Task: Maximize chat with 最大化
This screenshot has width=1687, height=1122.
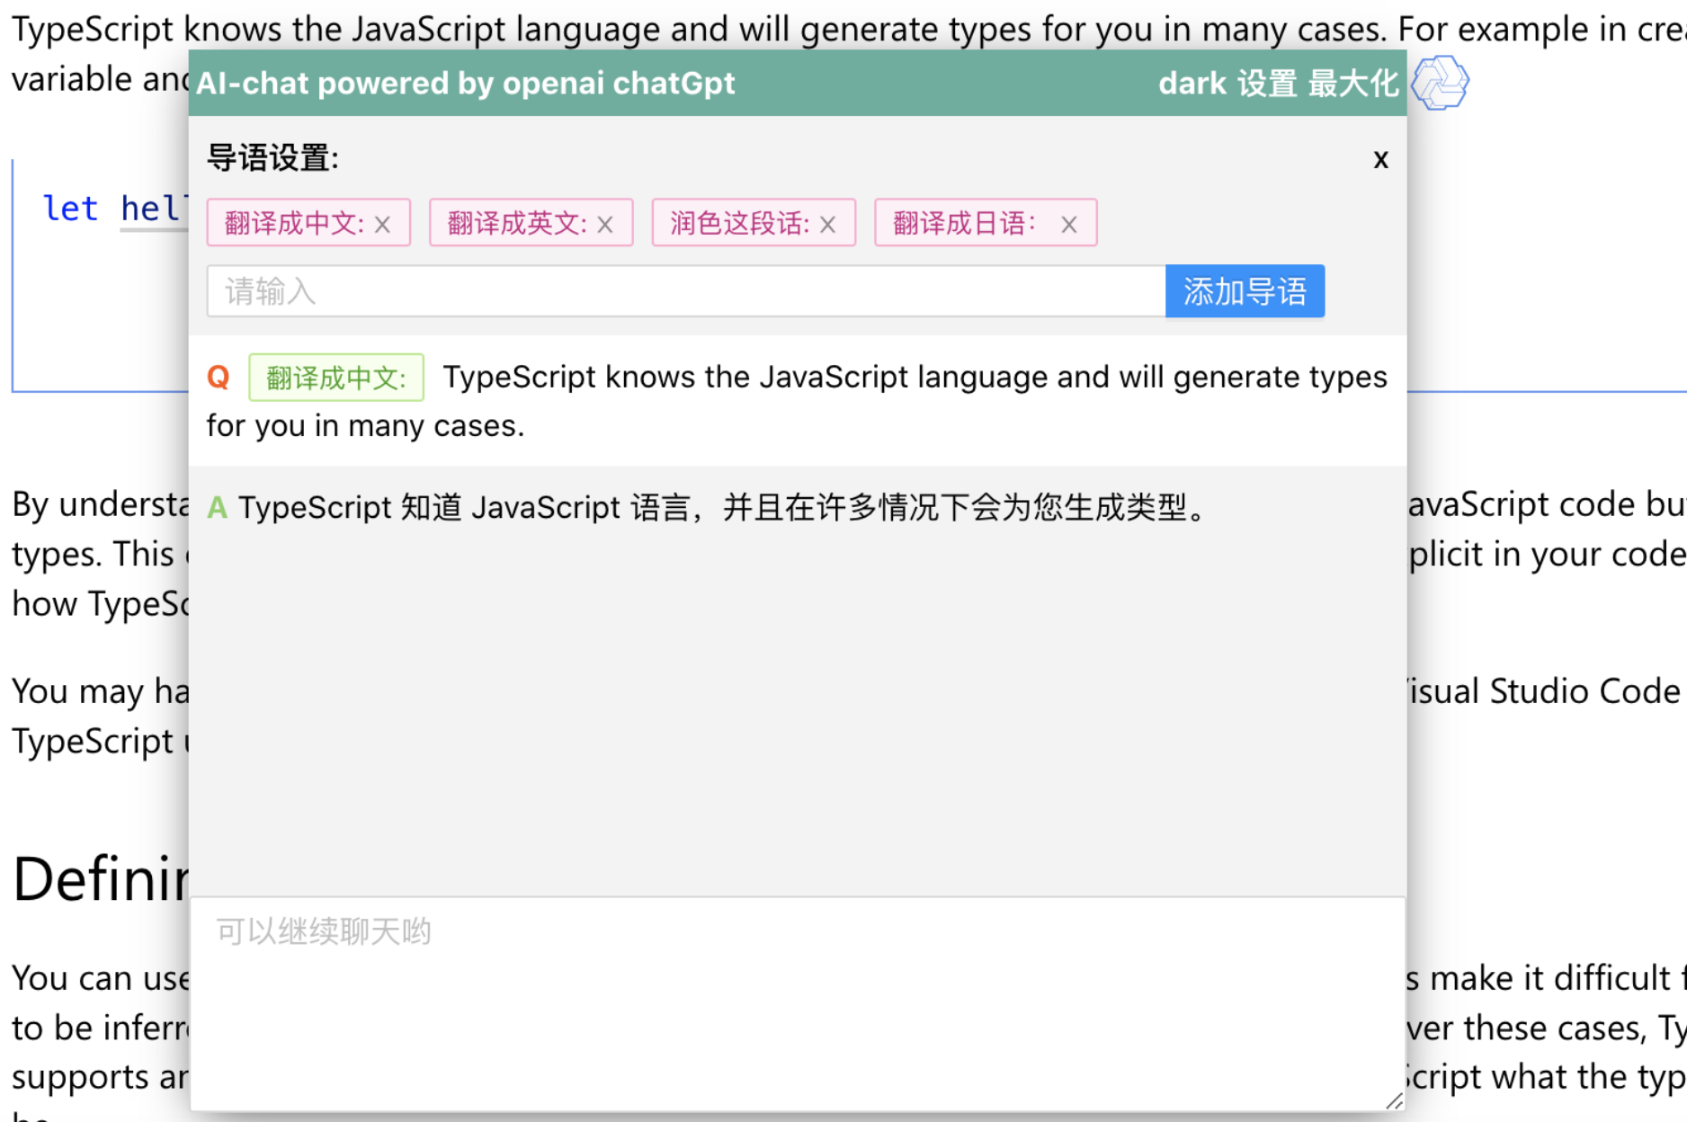Action: pyautogui.click(x=1353, y=84)
